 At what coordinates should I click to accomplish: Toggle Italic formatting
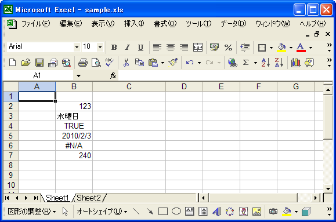128,48
